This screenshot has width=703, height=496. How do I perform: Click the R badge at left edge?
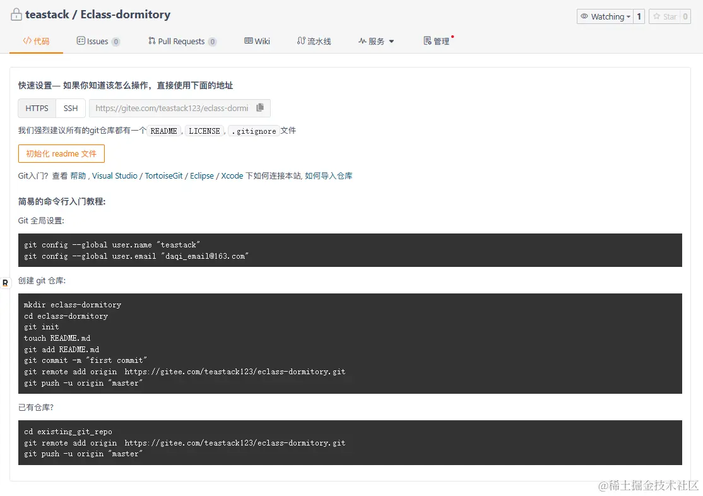(x=6, y=283)
